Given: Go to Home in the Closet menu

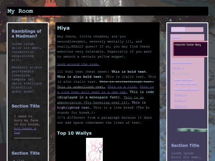Looking at the screenshot, I should pos(176,37).
